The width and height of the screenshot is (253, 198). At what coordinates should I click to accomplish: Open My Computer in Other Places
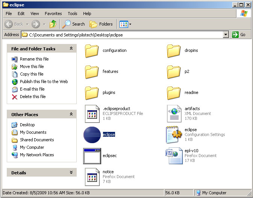[32, 147]
